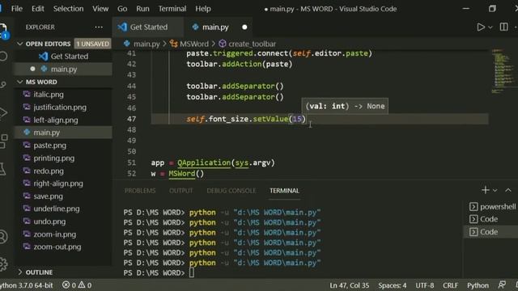The height and width of the screenshot is (291, 518).
Task: Open the Extensions activity bar icon
Action: (x=3, y=141)
